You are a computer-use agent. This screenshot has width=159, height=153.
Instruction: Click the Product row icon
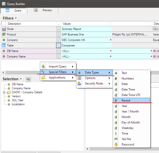[x=4, y=34]
